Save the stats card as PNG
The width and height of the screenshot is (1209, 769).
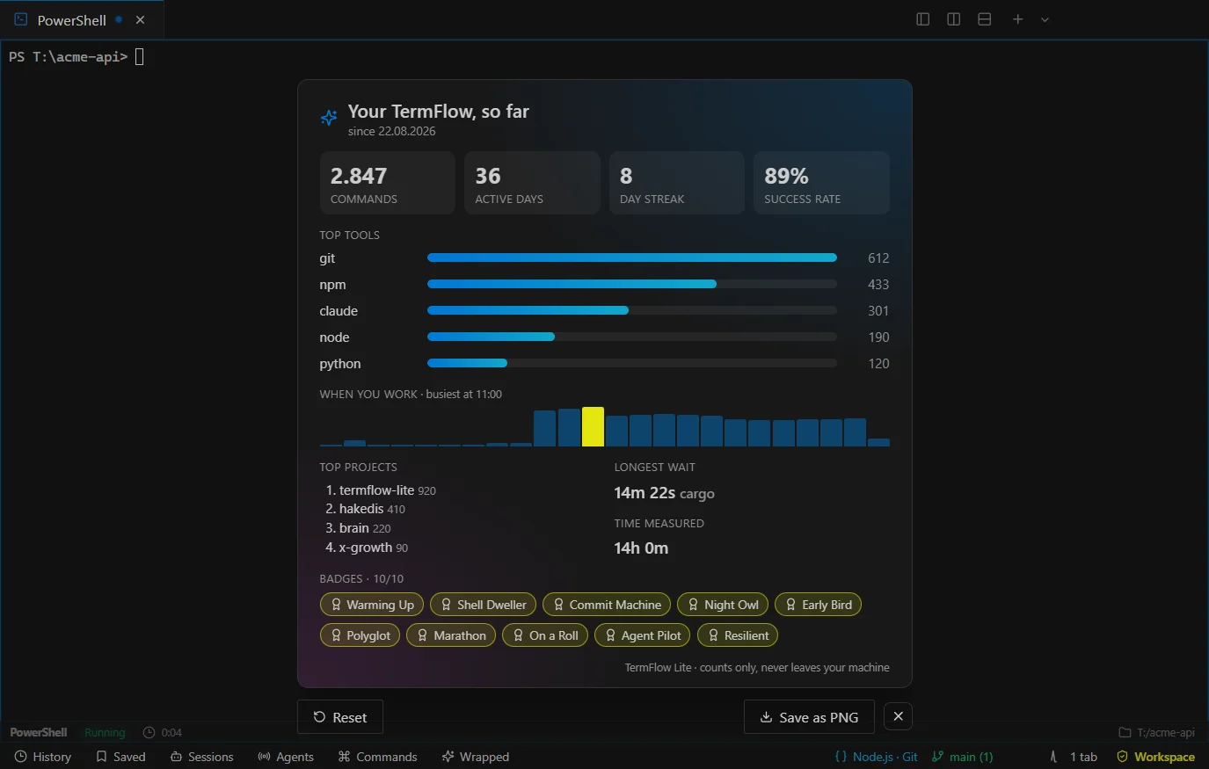[809, 717]
